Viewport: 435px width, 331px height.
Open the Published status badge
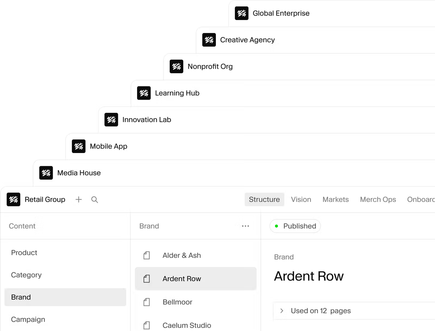(295, 226)
